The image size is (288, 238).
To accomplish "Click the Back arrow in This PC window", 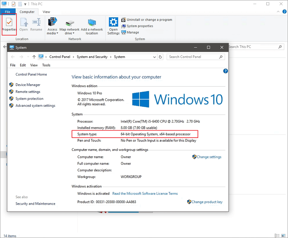I will click(5, 47).
